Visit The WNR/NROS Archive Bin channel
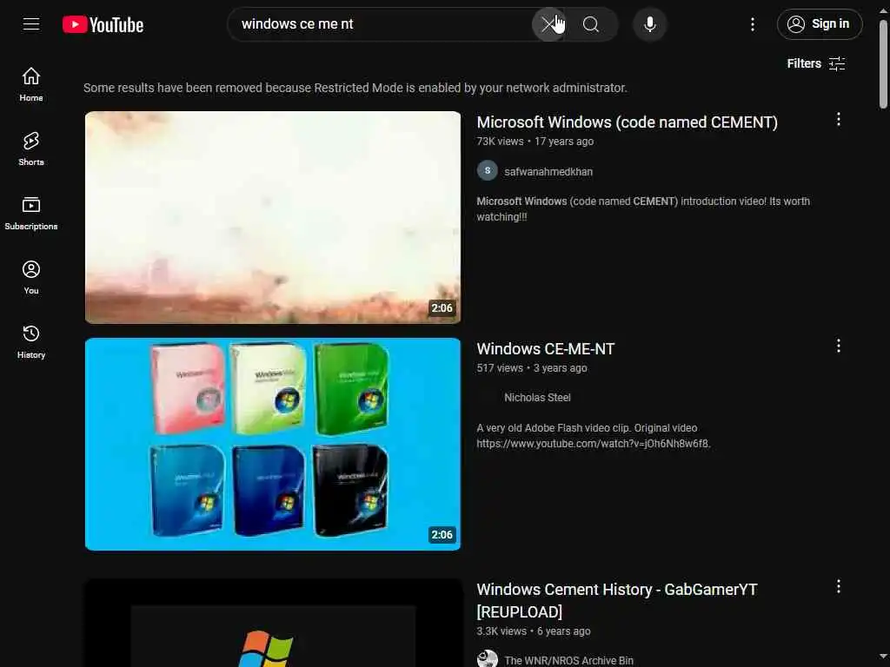Screen dimensions: 890x667 point(568,661)
